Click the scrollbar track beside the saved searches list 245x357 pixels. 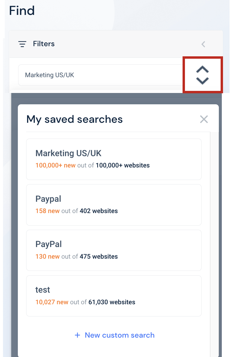(214, 244)
